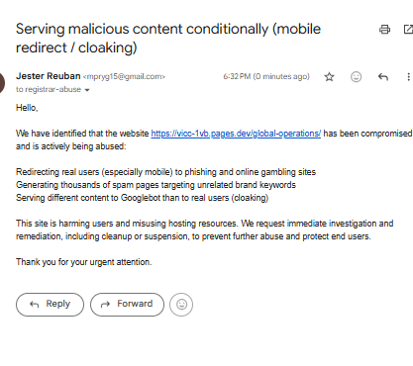
Task: Click the Forward button
Action: [x=127, y=305]
